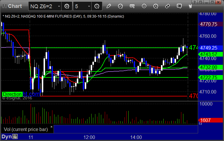Click the help question mark button
Screen dimensions: 224x141
pos(195,2)
